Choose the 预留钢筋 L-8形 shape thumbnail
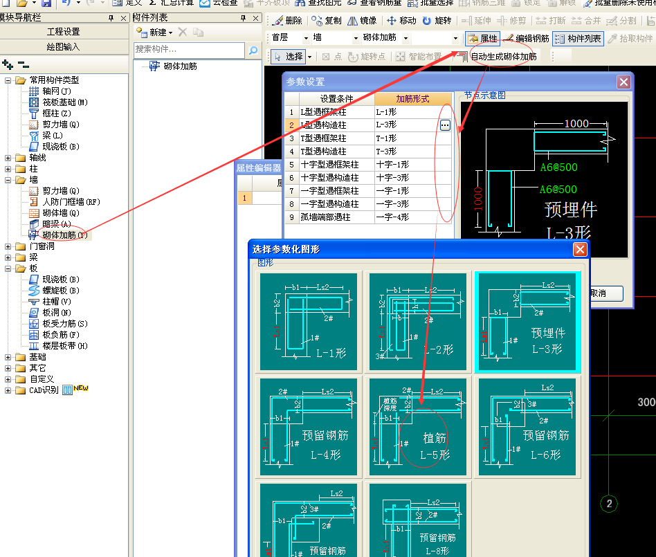656x557 pixels. (417, 520)
